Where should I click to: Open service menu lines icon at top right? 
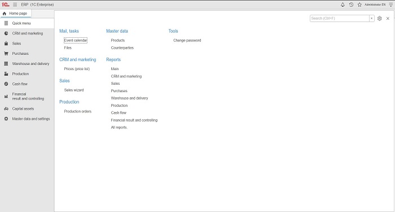(390, 5)
